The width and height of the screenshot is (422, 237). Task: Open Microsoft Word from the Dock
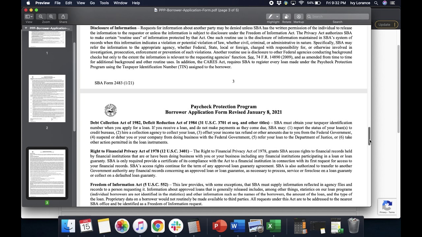pyautogui.click(x=238, y=226)
